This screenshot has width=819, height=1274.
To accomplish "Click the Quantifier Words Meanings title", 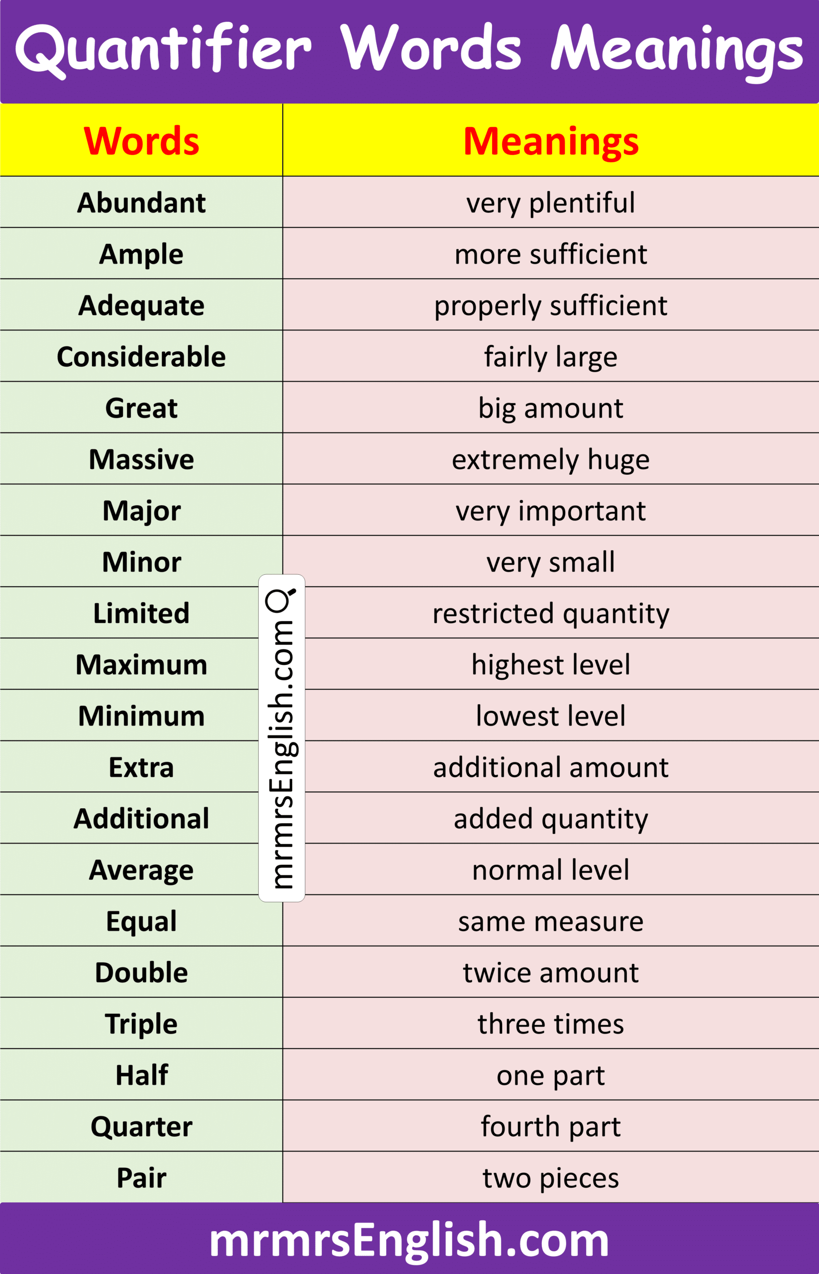I will click(x=409, y=49).
